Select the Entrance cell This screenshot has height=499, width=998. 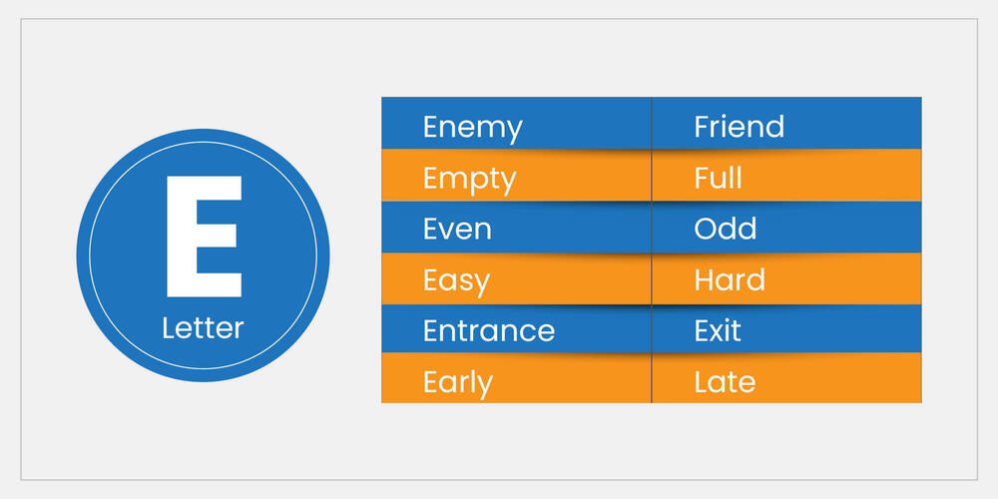[488, 330]
